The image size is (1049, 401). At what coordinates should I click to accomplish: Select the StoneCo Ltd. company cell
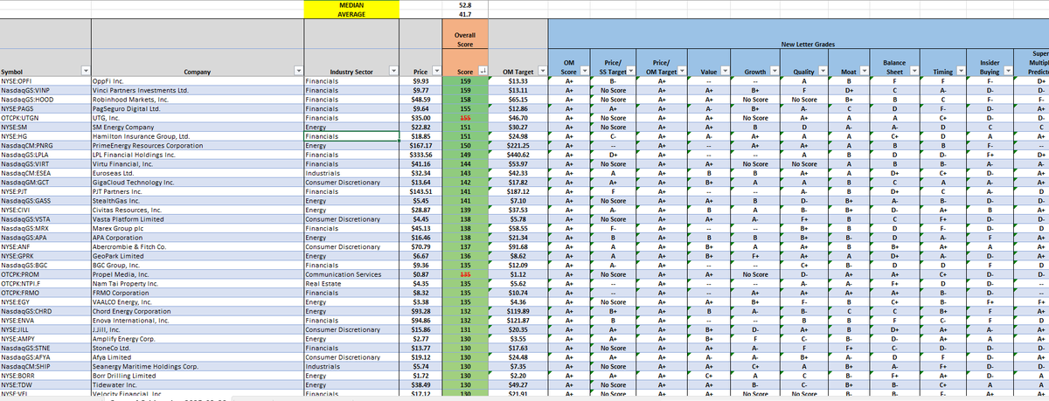(197, 348)
